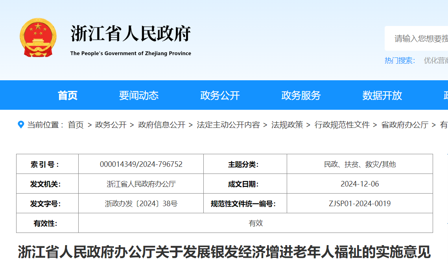This screenshot has width=448, height=264.
Task: Go to 政府信息公开 in the breadcrumb
Action: click(x=162, y=125)
